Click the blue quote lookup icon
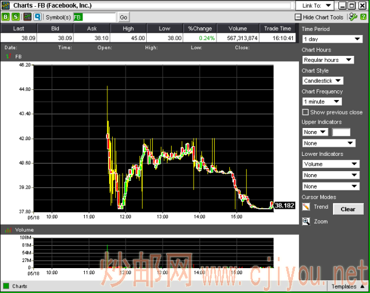 [38, 17]
